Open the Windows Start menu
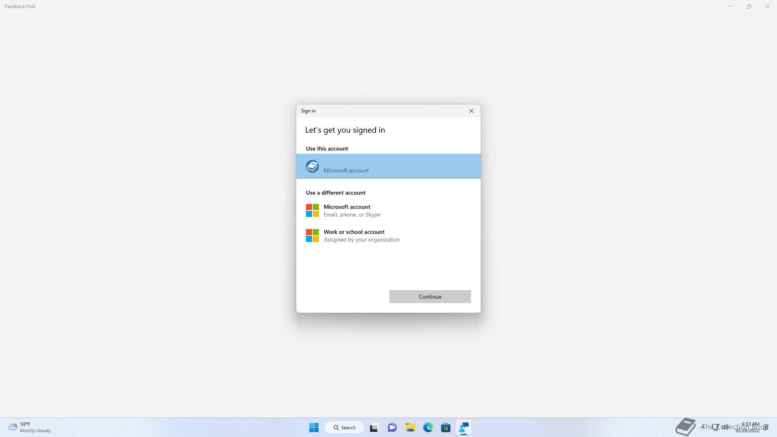 (314, 427)
